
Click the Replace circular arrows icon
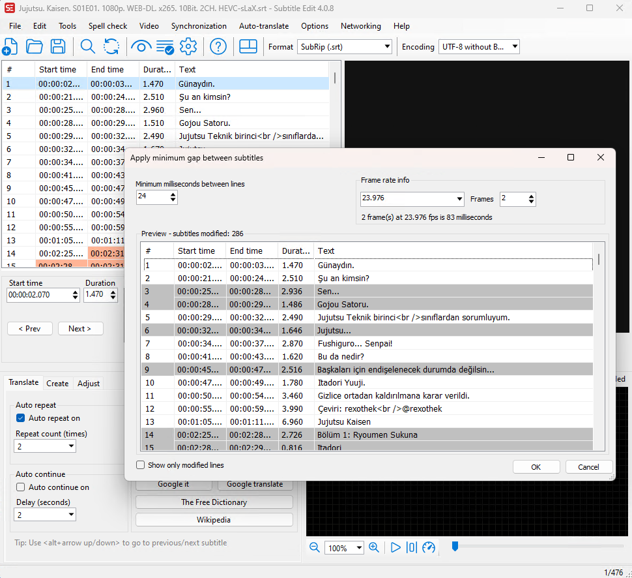pos(111,47)
